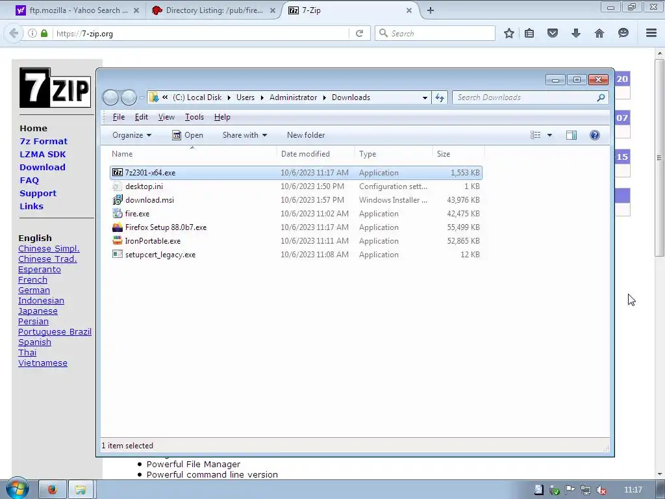Open the Edit menu in Explorer

tap(141, 117)
